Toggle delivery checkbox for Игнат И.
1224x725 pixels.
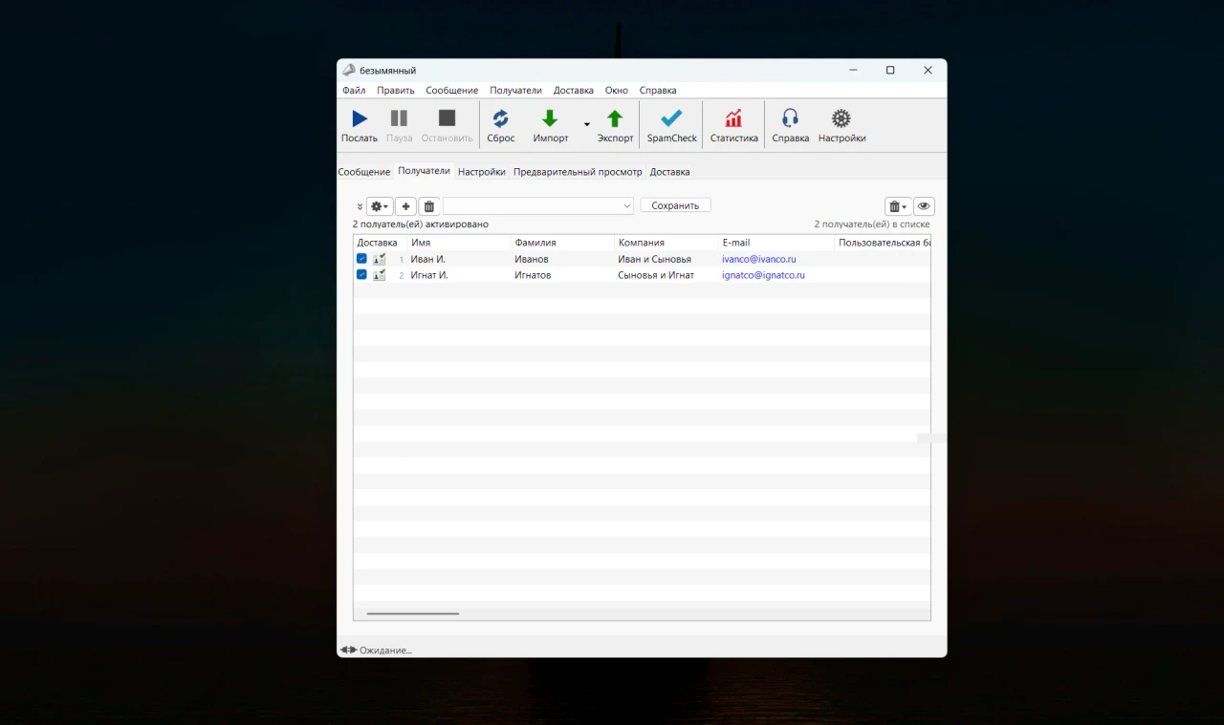click(361, 274)
